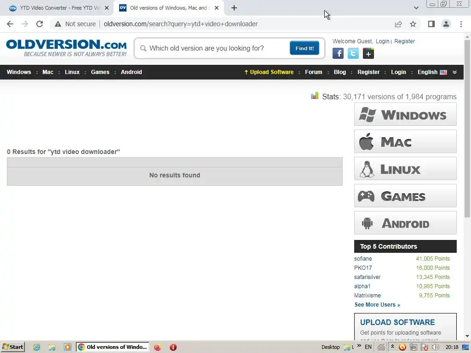The image size is (471, 353).
Task: Click Register link beside Welcome Guest
Action: pos(404,41)
